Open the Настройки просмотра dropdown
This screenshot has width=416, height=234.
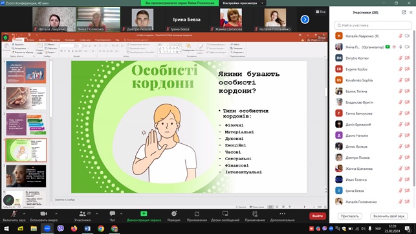coord(243,3)
